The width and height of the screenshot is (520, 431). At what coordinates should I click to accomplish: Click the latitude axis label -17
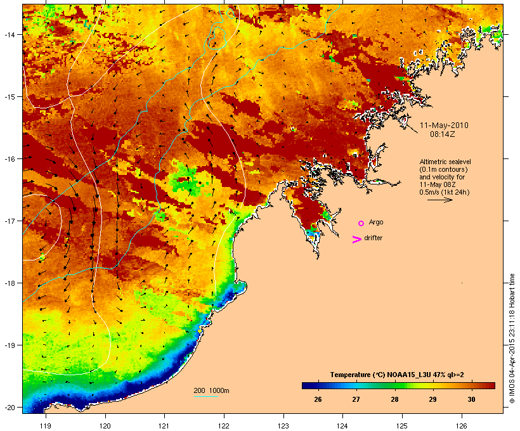pos(9,221)
